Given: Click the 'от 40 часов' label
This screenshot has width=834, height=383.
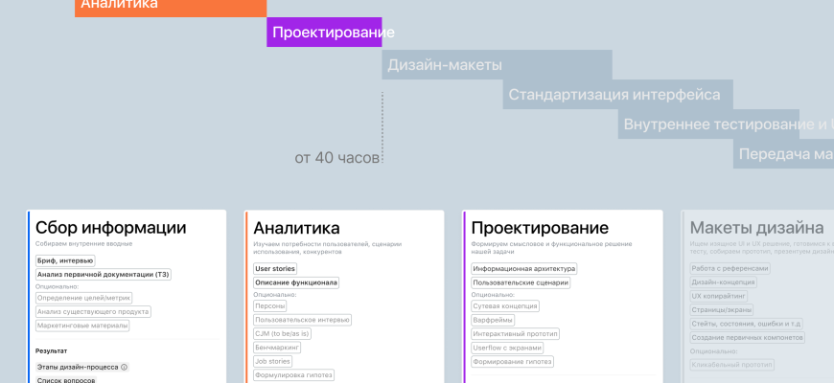Looking at the screenshot, I should 336,158.
